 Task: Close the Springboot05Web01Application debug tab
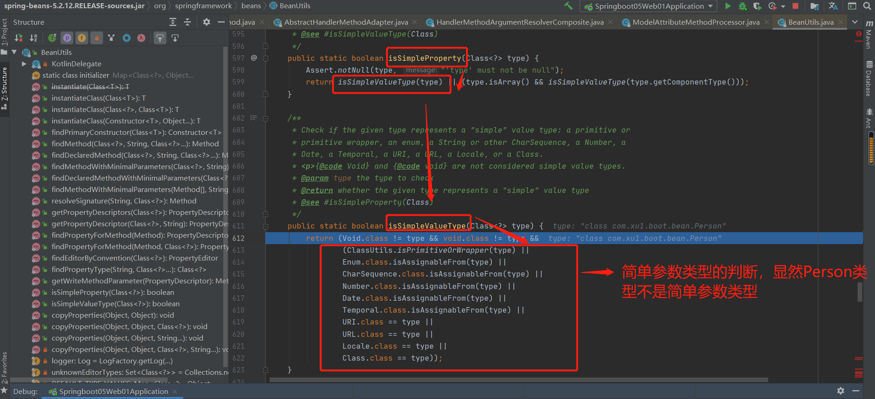click(174, 391)
